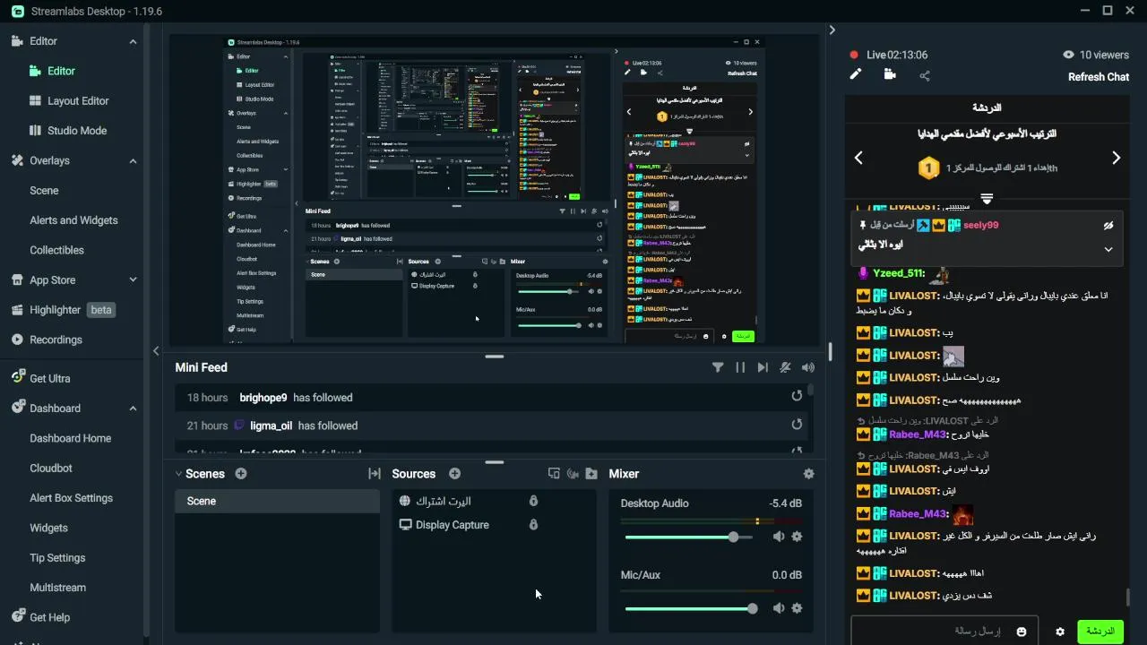Toggle the camera icon in Sources header

coord(573,474)
